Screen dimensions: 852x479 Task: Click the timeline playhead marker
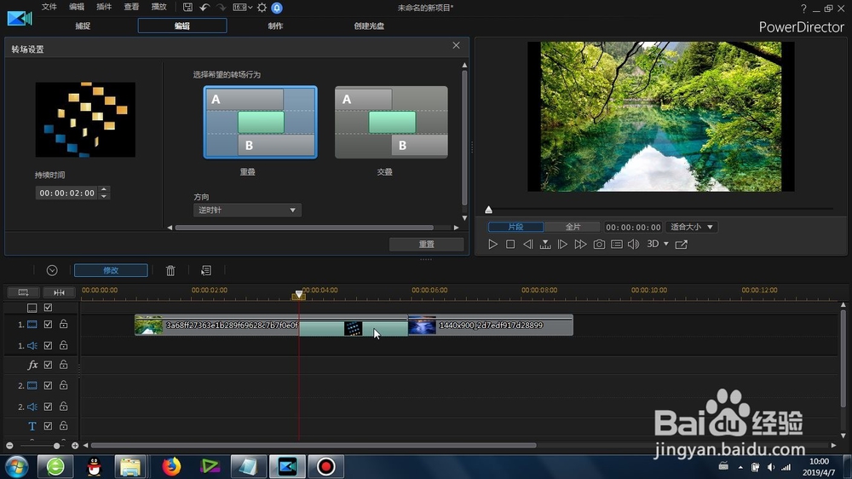tap(299, 295)
